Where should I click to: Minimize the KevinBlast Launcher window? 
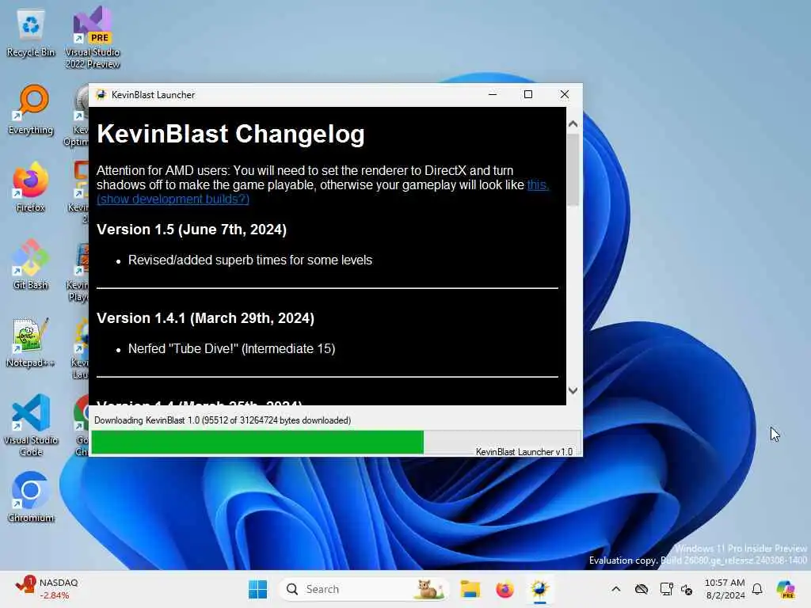click(493, 95)
